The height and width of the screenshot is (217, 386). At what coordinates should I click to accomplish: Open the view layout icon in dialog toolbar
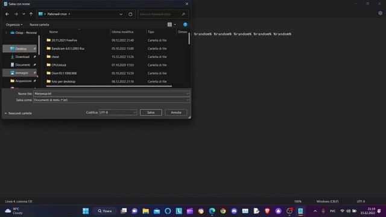[x=169, y=25]
